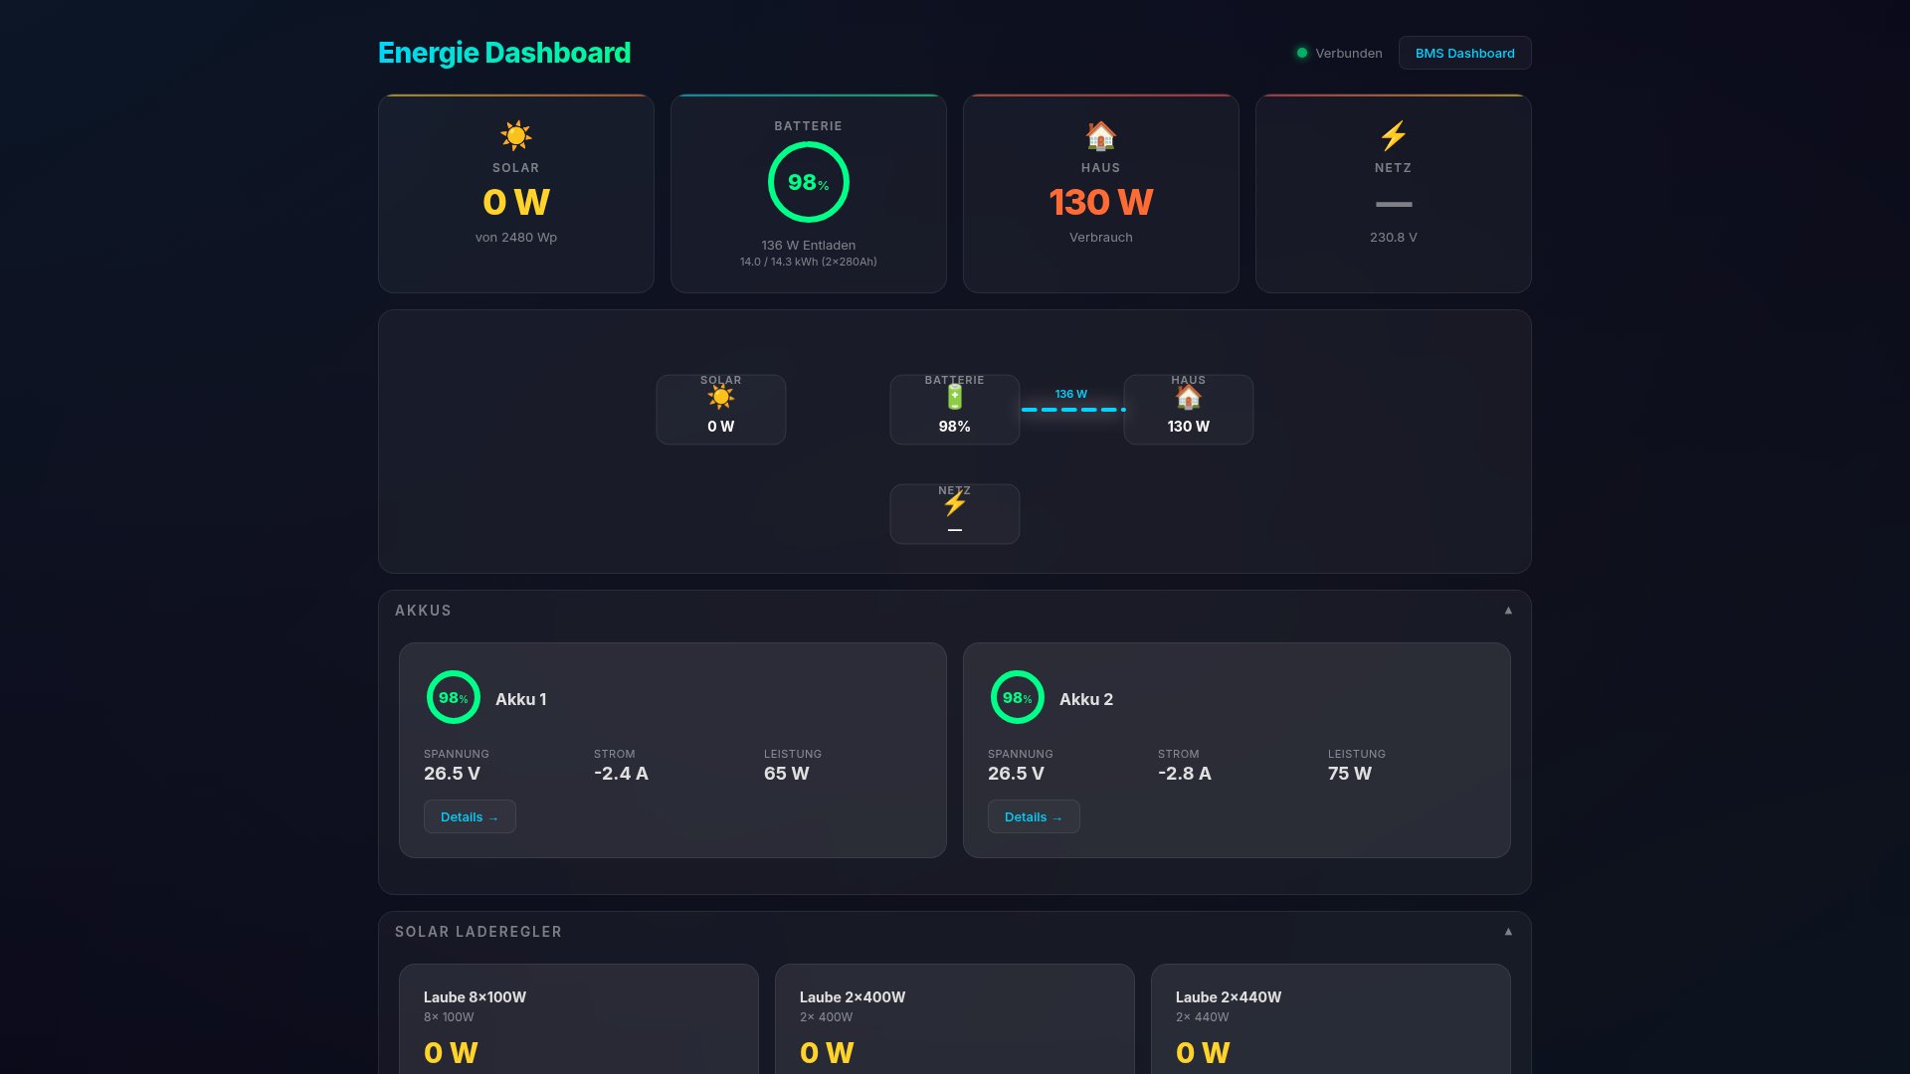The height and width of the screenshot is (1074, 1910).
Task: Click the '230.8 V' grid voltage
Action: click(x=1393, y=237)
